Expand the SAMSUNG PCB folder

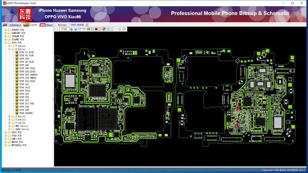point(6,33)
